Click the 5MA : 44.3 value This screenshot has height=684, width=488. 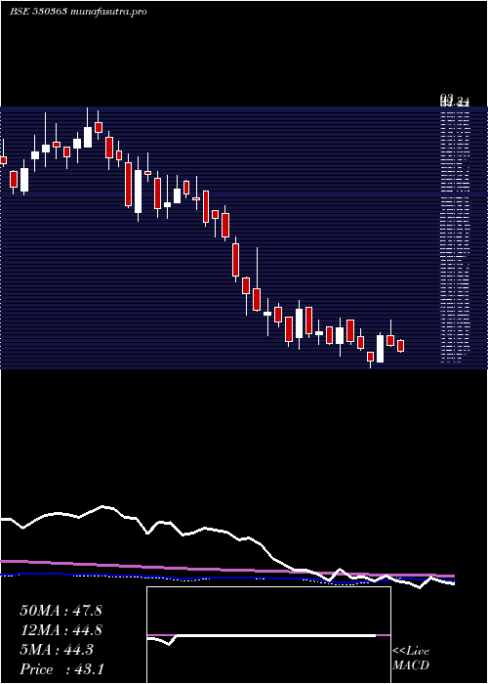pos(57,650)
